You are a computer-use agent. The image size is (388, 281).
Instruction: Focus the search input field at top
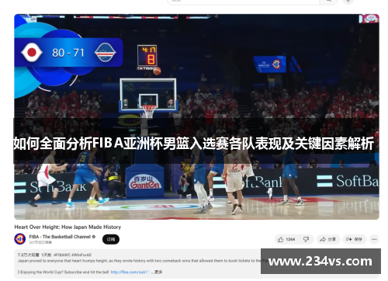pyautogui.click(x=244, y=2)
